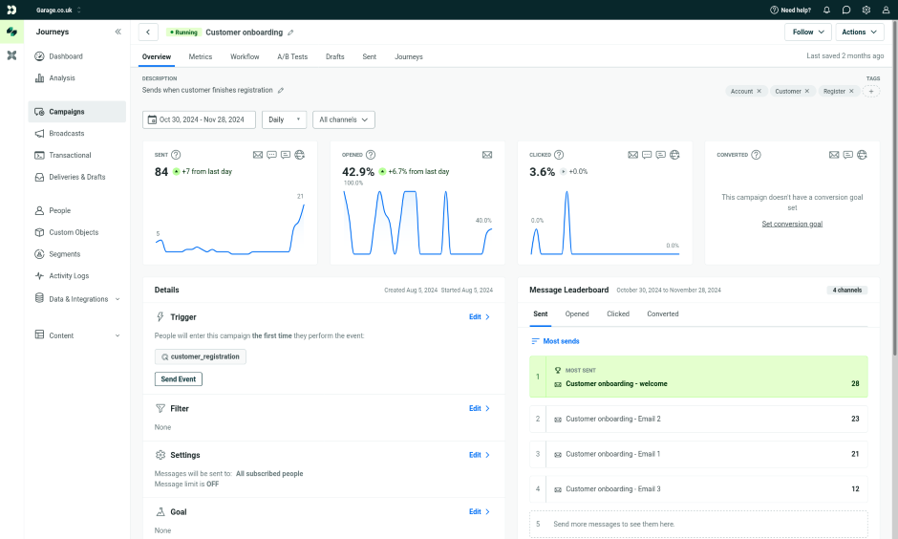898x539 pixels.
Task: Select the globe icon in Converted card
Action: [862, 155]
